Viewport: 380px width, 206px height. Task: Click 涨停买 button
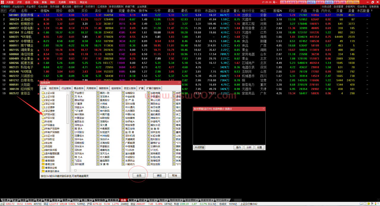320,2
